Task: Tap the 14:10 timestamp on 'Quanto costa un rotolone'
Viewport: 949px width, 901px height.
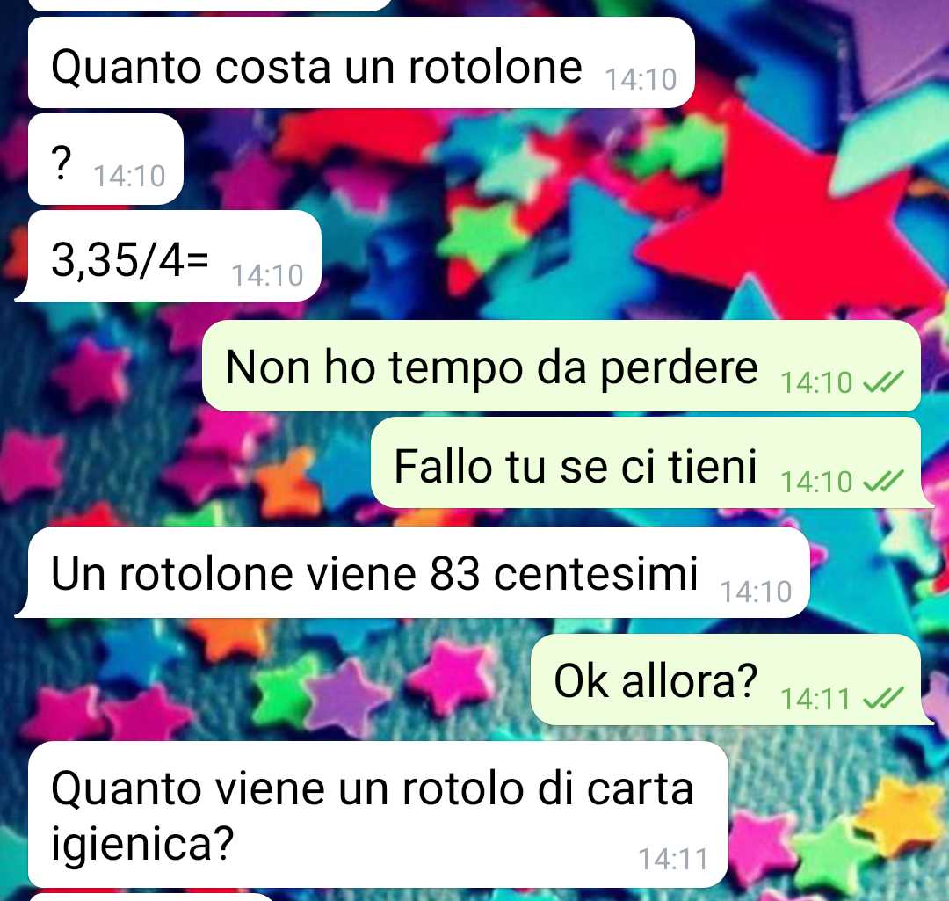Action: click(x=641, y=79)
